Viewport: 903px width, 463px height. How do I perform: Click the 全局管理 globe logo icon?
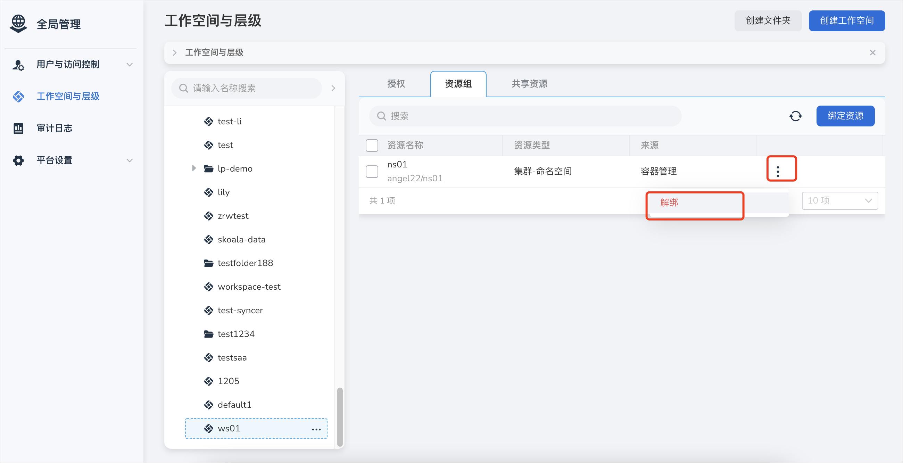point(18,24)
